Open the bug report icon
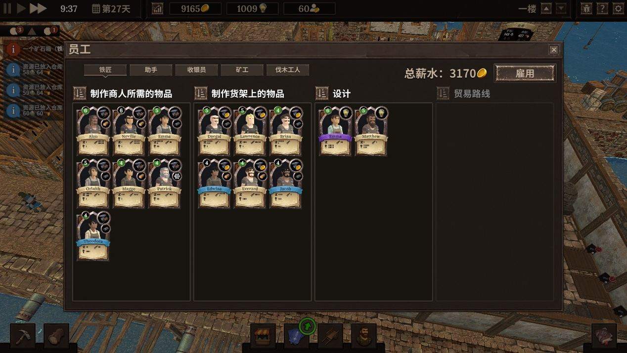 tap(586, 8)
